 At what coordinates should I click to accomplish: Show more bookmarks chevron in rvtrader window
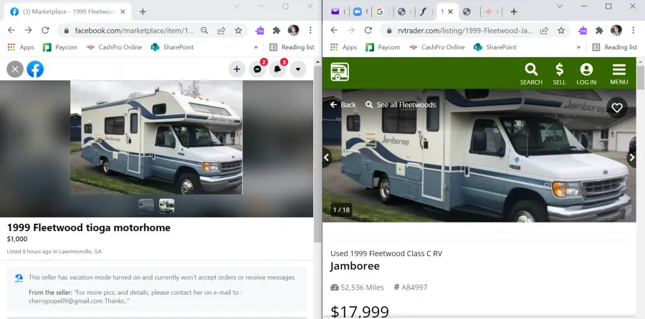[x=579, y=47]
